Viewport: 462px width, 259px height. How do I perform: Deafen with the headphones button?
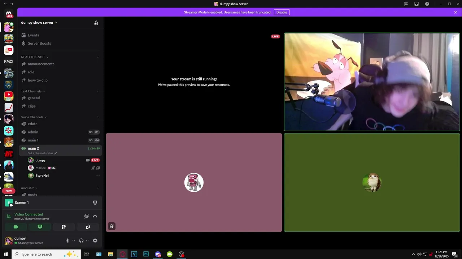click(x=81, y=241)
